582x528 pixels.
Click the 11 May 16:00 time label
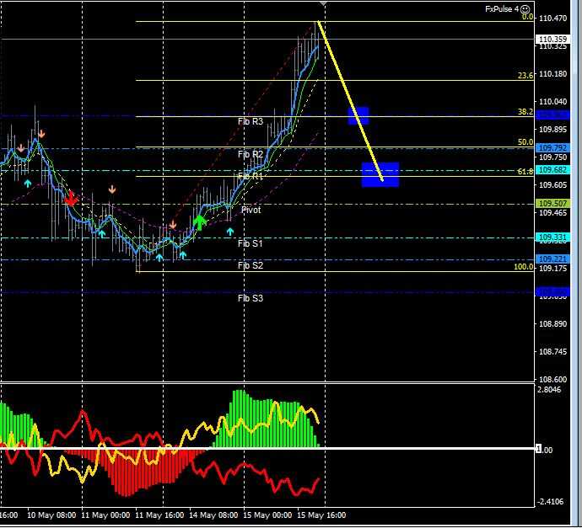click(x=159, y=515)
